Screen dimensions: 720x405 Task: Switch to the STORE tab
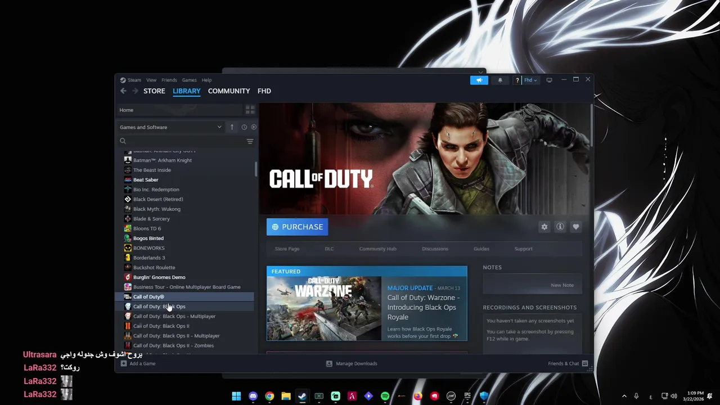click(154, 91)
